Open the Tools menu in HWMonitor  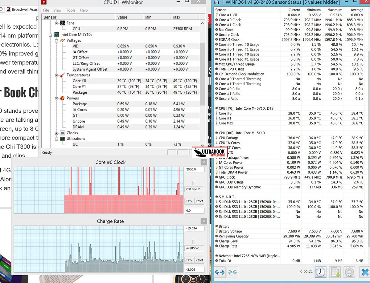71,10
